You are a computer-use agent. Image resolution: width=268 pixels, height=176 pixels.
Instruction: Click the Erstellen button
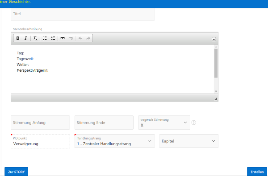point(257,172)
